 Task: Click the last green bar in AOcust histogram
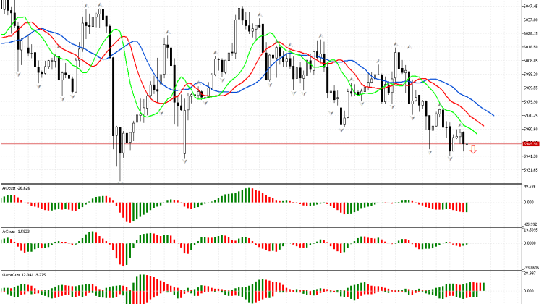pos(467,207)
